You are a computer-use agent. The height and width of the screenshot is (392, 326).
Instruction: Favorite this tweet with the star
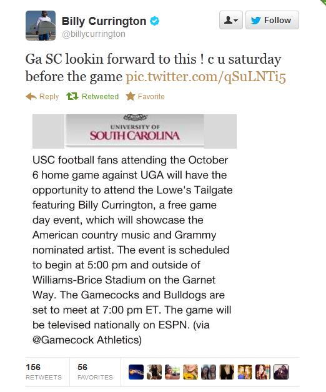coord(145,97)
